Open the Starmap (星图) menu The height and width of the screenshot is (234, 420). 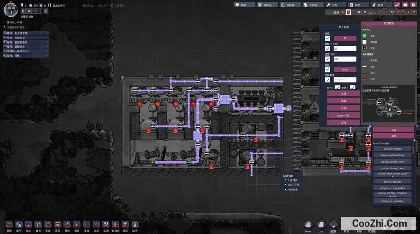pyautogui.click(x=381, y=5)
